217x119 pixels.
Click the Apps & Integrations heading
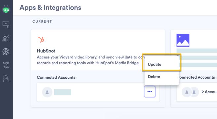coord(51,8)
